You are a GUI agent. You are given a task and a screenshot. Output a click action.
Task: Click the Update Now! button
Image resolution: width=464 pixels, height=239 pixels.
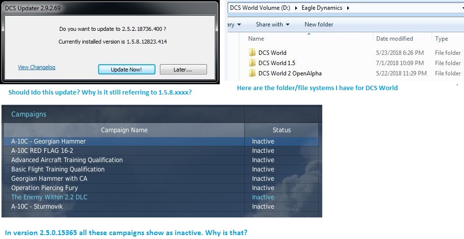pyautogui.click(x=127, y=70)
